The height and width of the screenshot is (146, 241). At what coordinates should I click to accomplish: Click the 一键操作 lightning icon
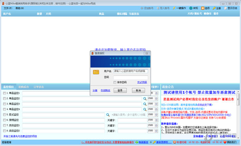click(x=174, y=8)
